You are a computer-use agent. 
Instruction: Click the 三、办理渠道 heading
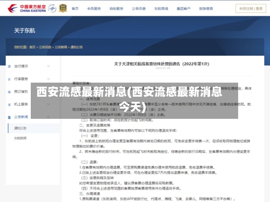90,194
